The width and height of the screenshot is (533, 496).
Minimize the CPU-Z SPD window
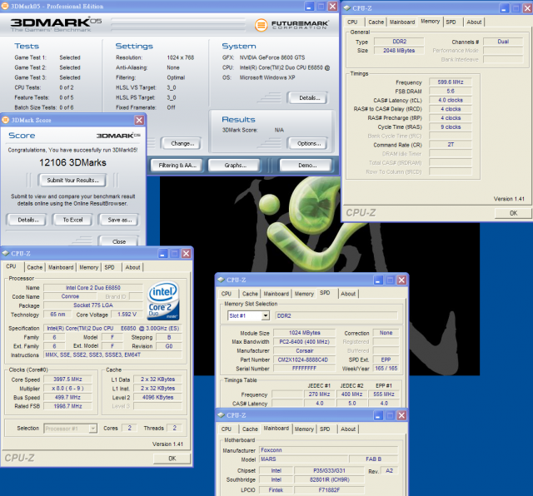379,280
